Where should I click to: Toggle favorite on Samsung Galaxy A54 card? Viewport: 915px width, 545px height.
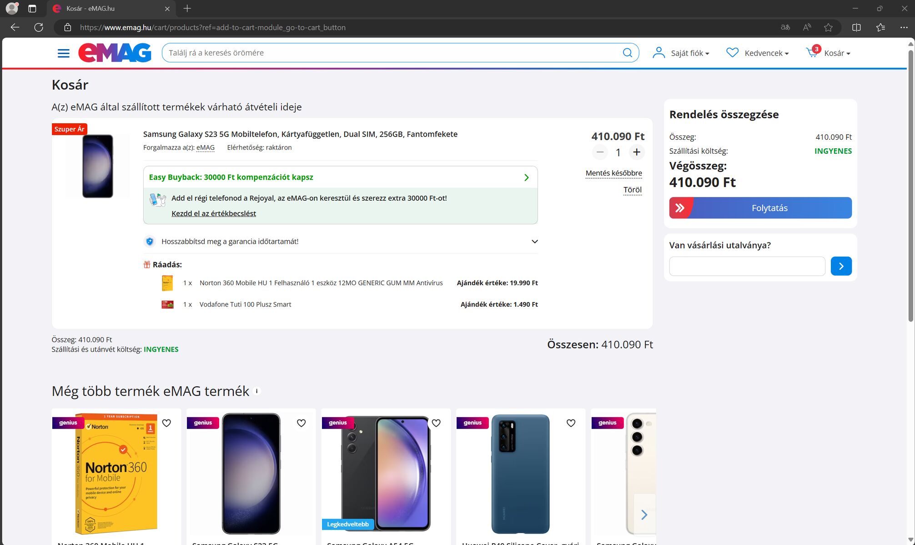pyautogui.click(x=436, y=423)
